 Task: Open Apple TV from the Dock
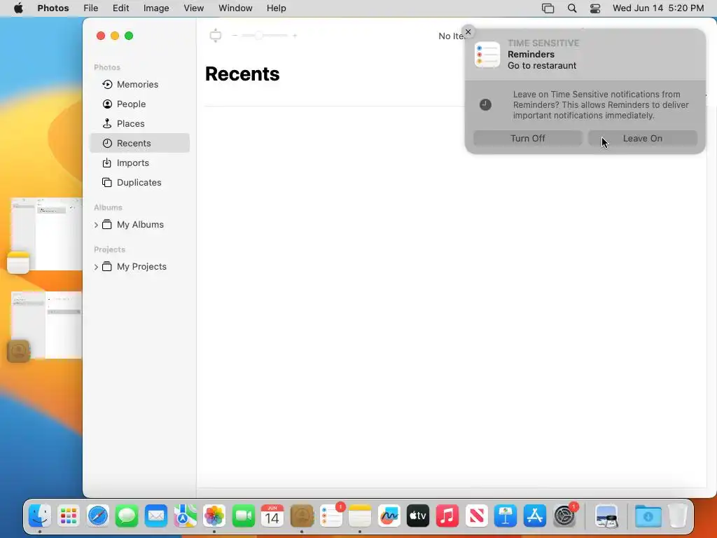point(418,516)
